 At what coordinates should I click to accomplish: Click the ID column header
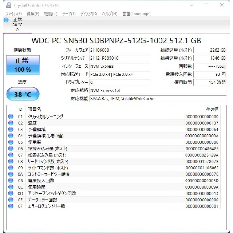tap(20, 109)
